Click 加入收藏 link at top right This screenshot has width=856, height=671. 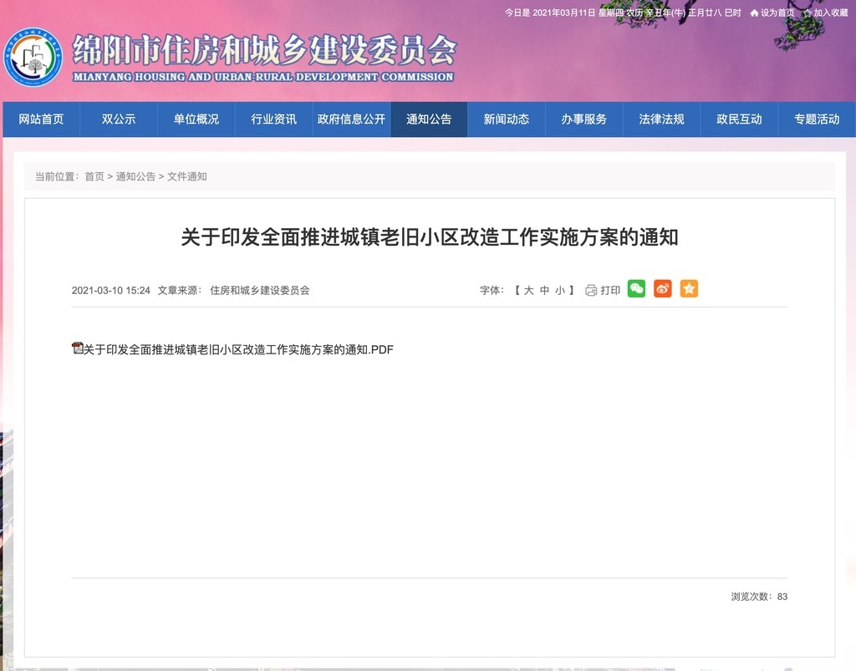click(x=830, y=13)
